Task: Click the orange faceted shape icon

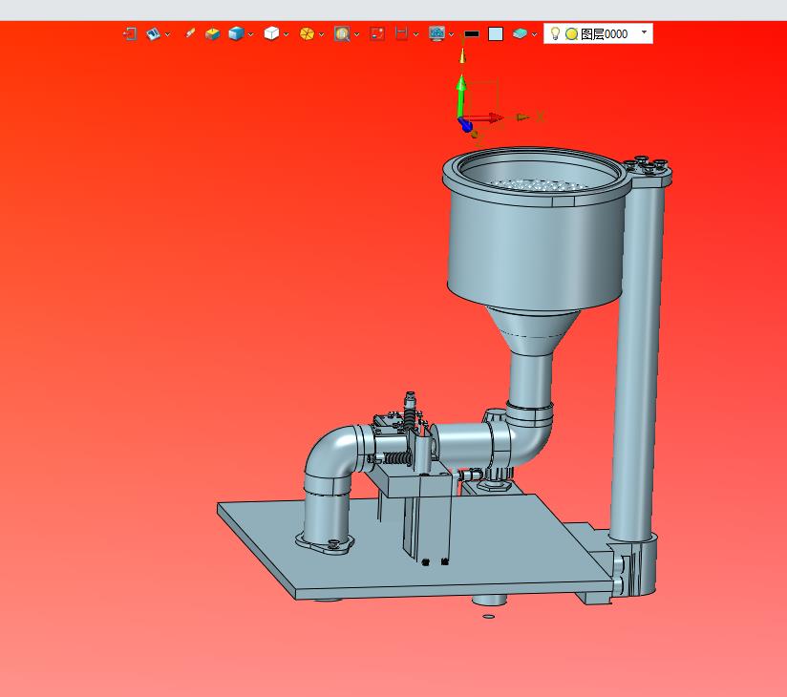Action: pos(307,33)
